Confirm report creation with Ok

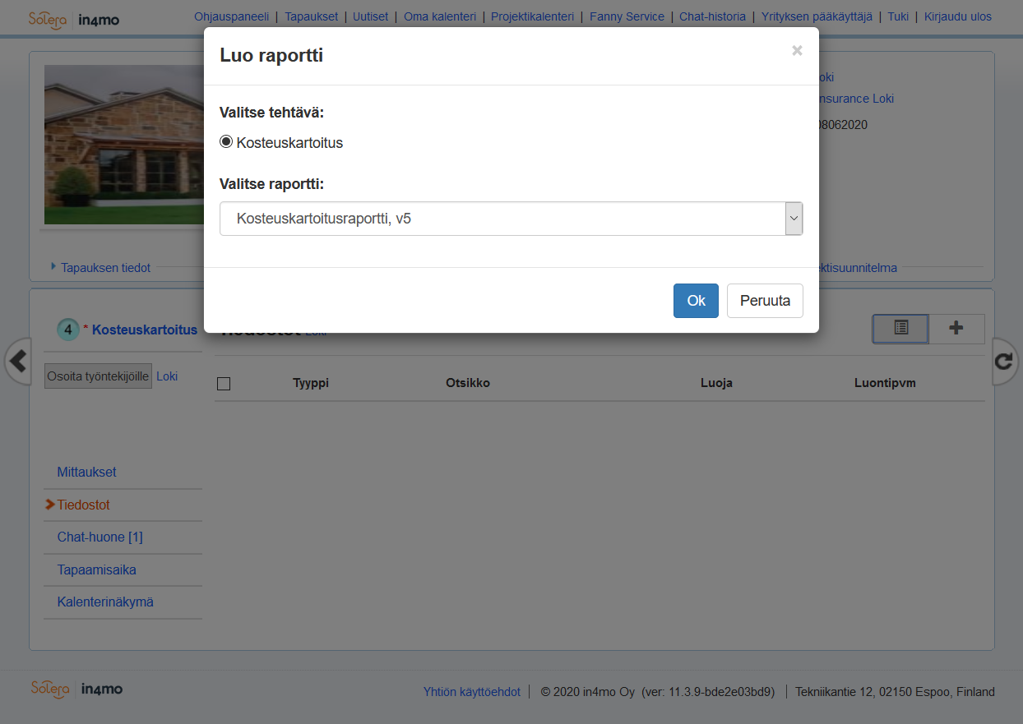696,301
